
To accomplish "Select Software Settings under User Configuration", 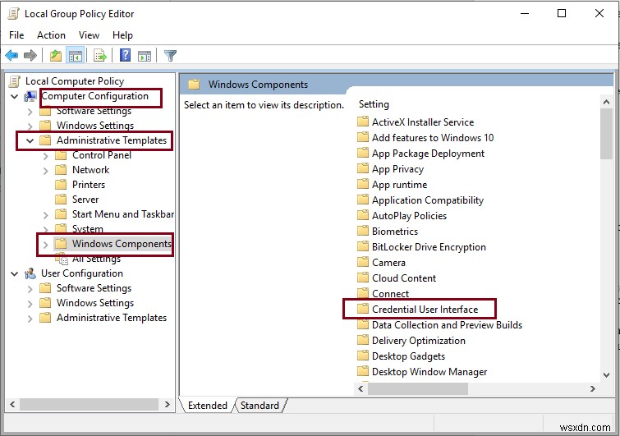I will pos(94,287).
